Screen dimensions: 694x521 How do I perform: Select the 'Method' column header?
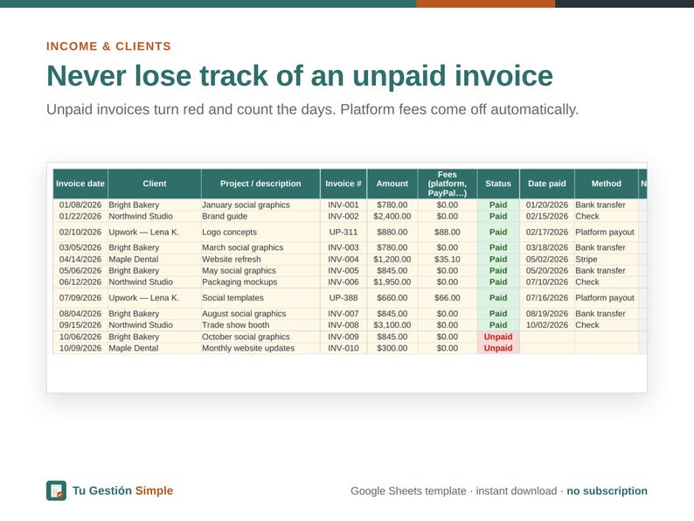(607, 184)
